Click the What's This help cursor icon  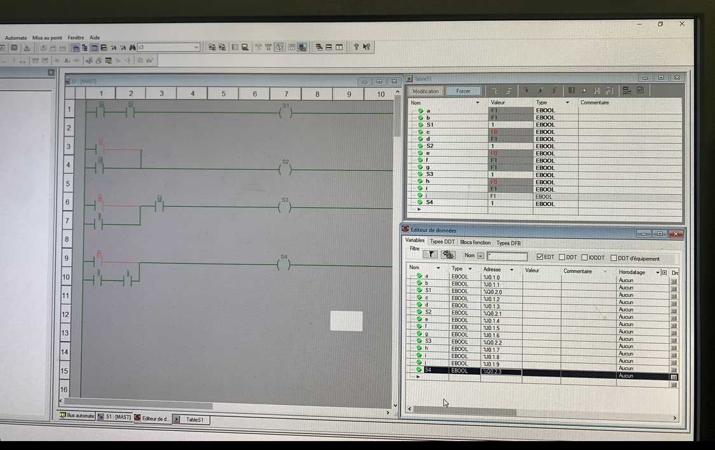tap(367, 47)
